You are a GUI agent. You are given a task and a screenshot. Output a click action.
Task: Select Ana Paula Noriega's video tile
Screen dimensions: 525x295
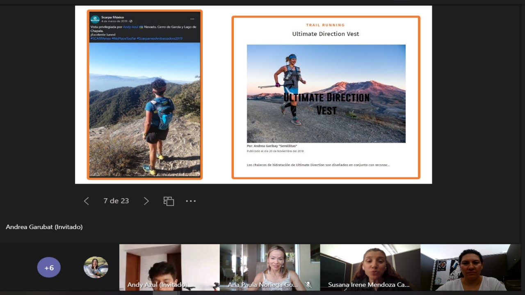[270, 268]
